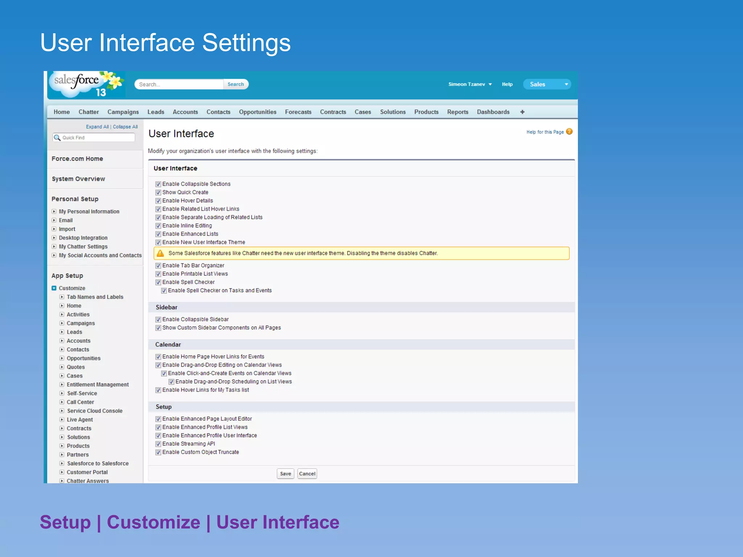This screenshot has height=557, width=743.
Task: Expand the Import setup node
Action: click(54, 229)
